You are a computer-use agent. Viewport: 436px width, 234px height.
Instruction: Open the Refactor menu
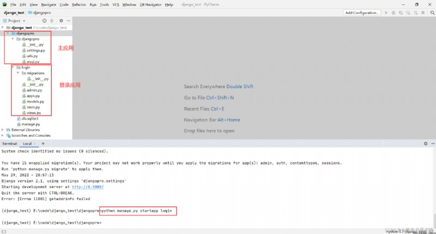point(79,5)
